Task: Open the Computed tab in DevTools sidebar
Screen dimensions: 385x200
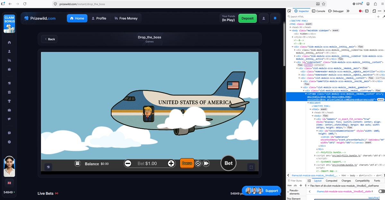Action: (331, 181)
